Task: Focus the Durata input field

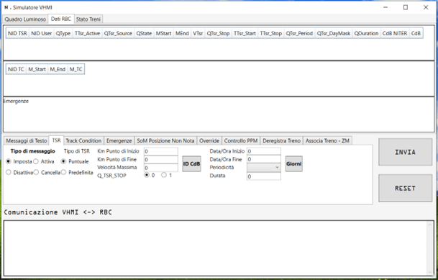Action: tap(264, 176)
